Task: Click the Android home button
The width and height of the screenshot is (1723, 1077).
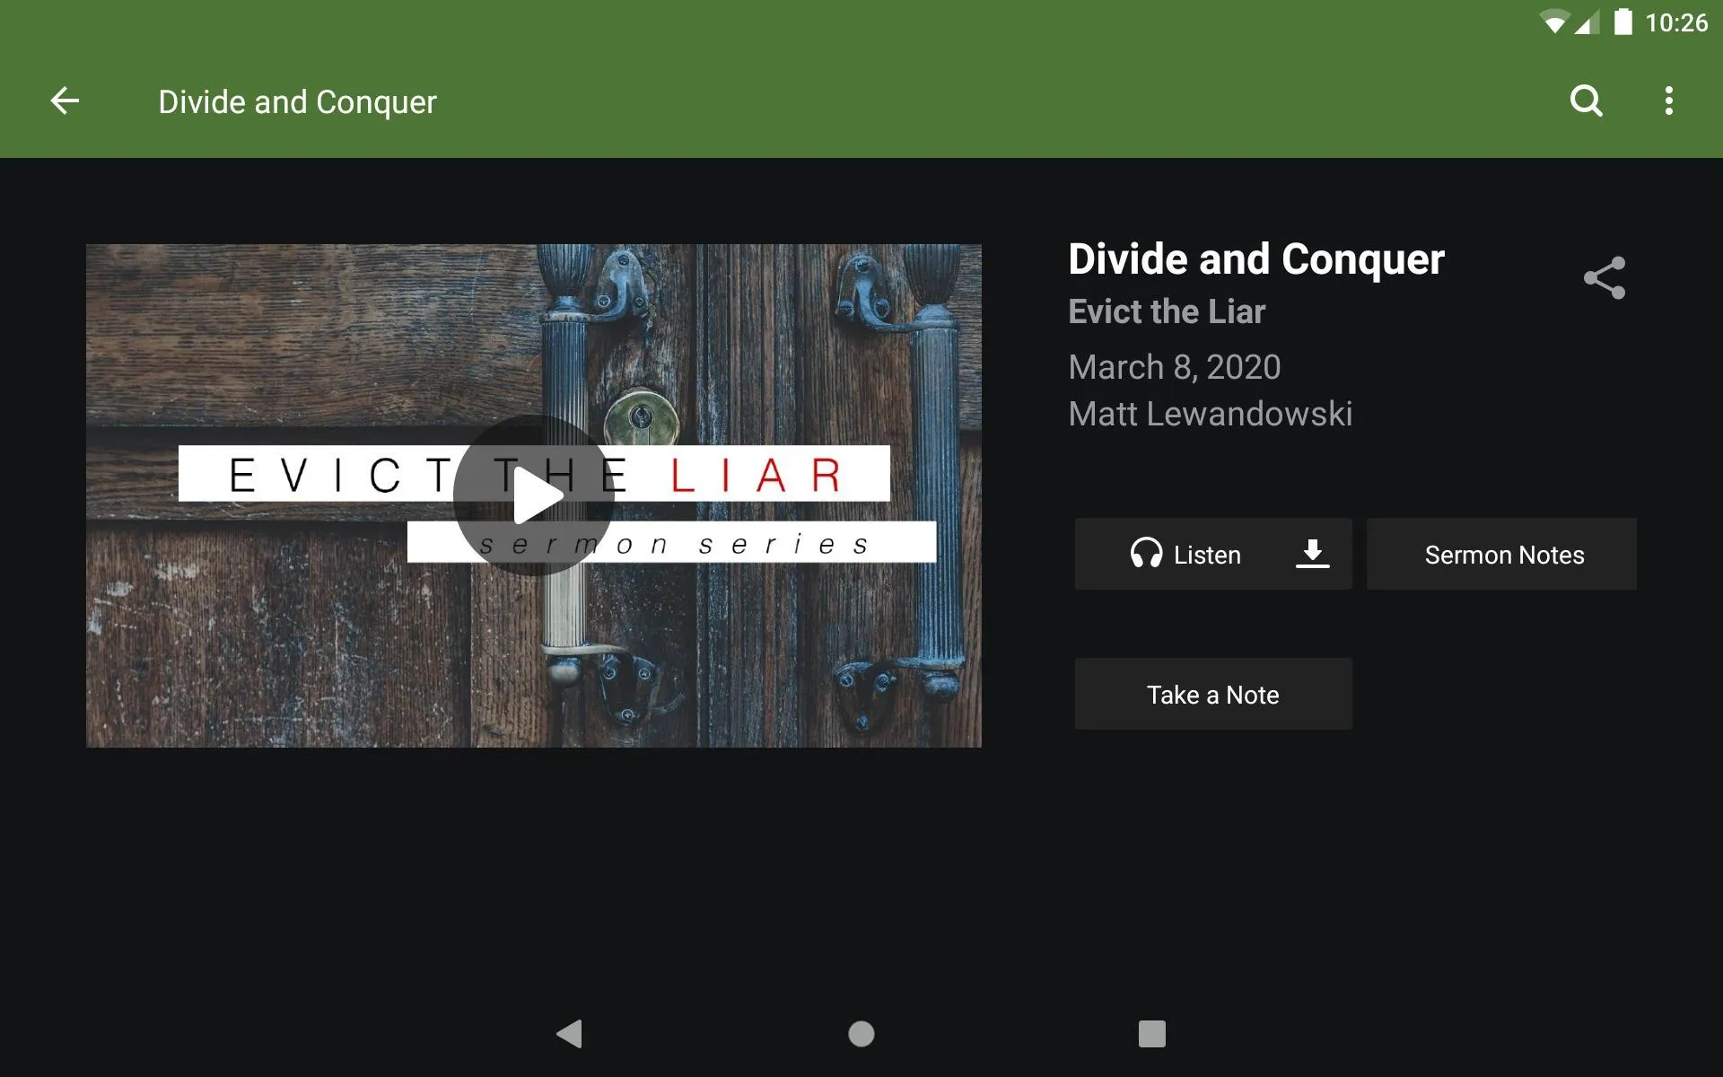Action: pyautogui.click(x=861, y=1032)
